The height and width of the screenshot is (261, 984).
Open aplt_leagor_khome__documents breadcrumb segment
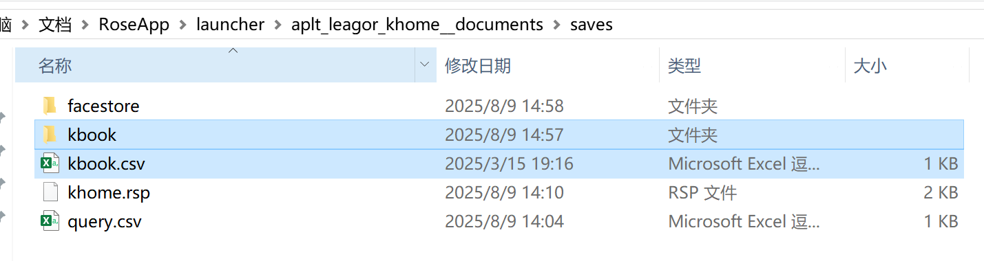coord(417,25)
